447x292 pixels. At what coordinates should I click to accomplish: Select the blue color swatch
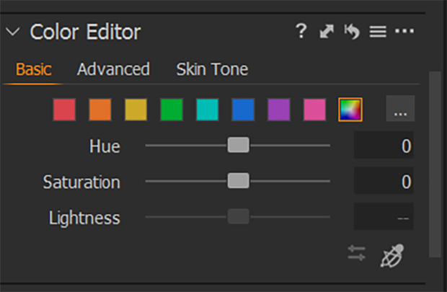point(243,110)
